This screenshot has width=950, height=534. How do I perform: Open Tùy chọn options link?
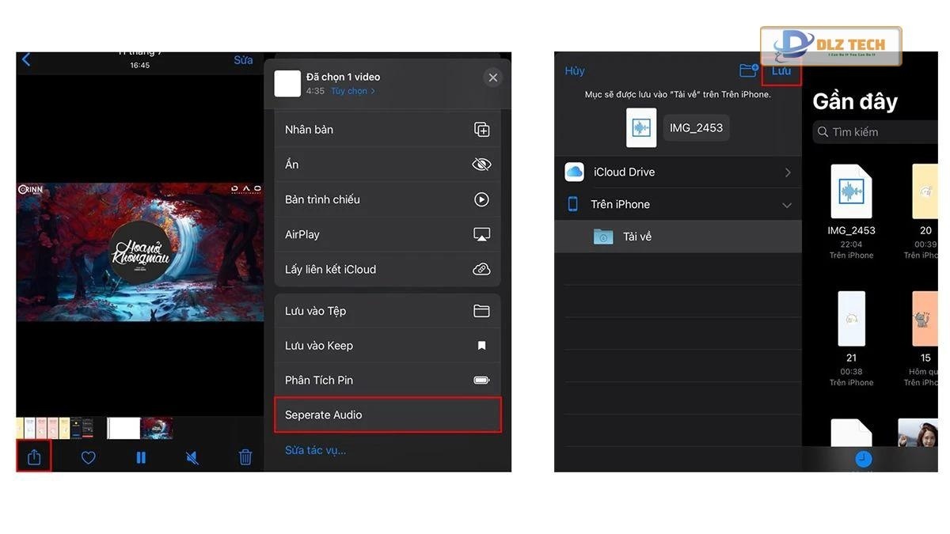tap(352, 91)
